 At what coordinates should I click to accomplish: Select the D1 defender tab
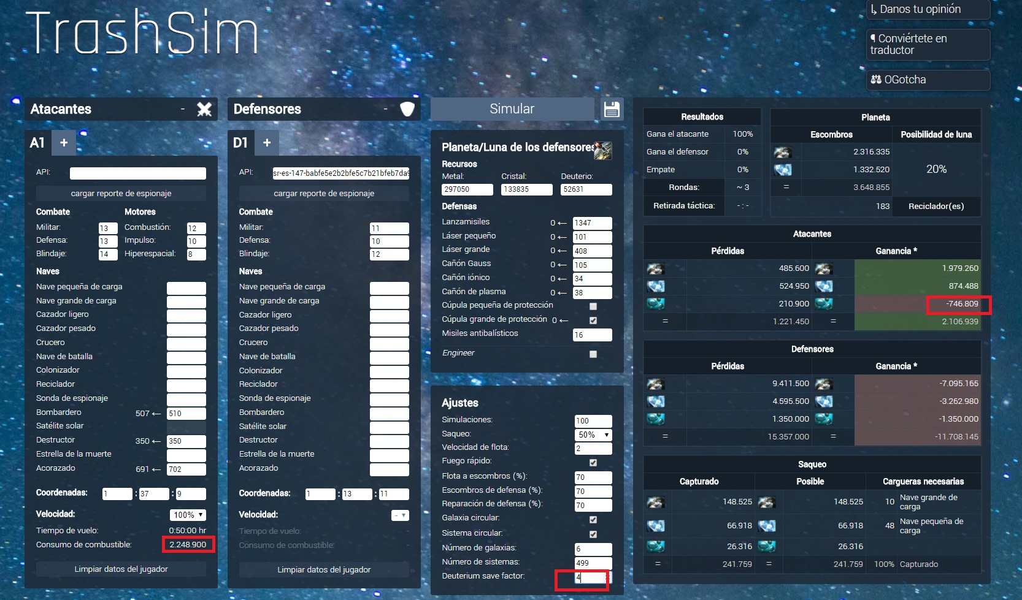point(240,143)
